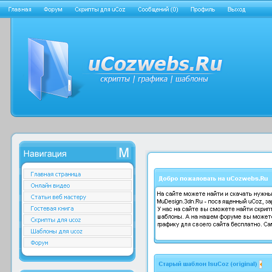
Task: Open the Профиль page
Action: (x=203, y=9)
